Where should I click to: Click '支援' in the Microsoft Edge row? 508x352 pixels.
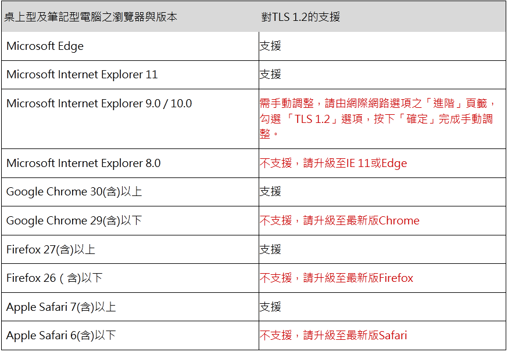[x=270, y=46]
